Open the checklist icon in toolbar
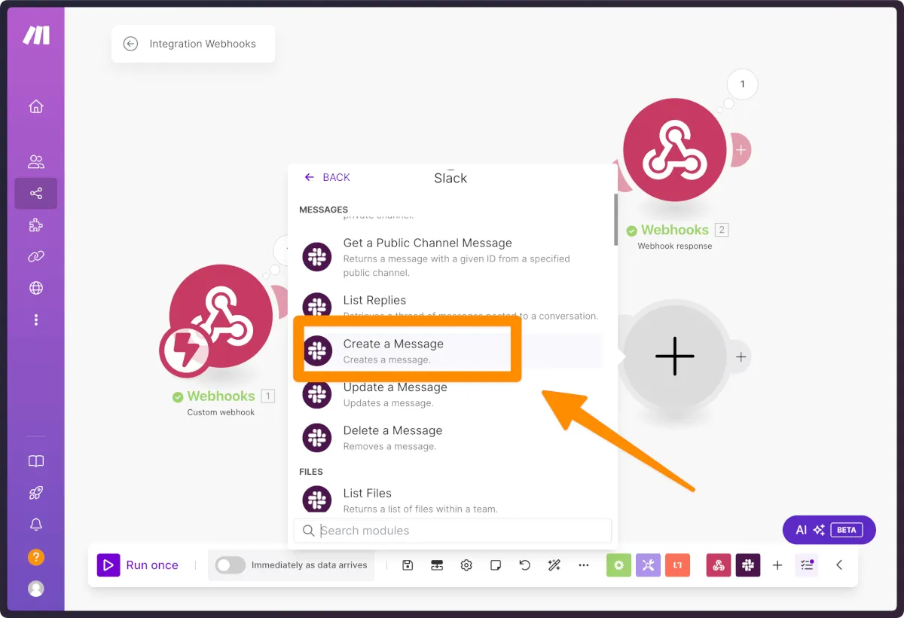Image resolution: width=904 pixels, height=618 pixels. pos(807,565)
